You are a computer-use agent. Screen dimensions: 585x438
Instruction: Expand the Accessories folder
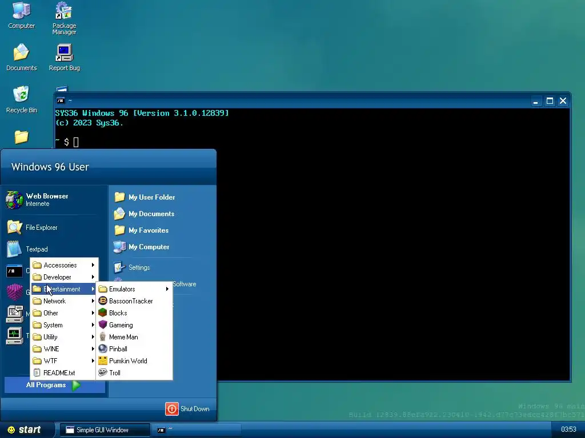point(64,265)
